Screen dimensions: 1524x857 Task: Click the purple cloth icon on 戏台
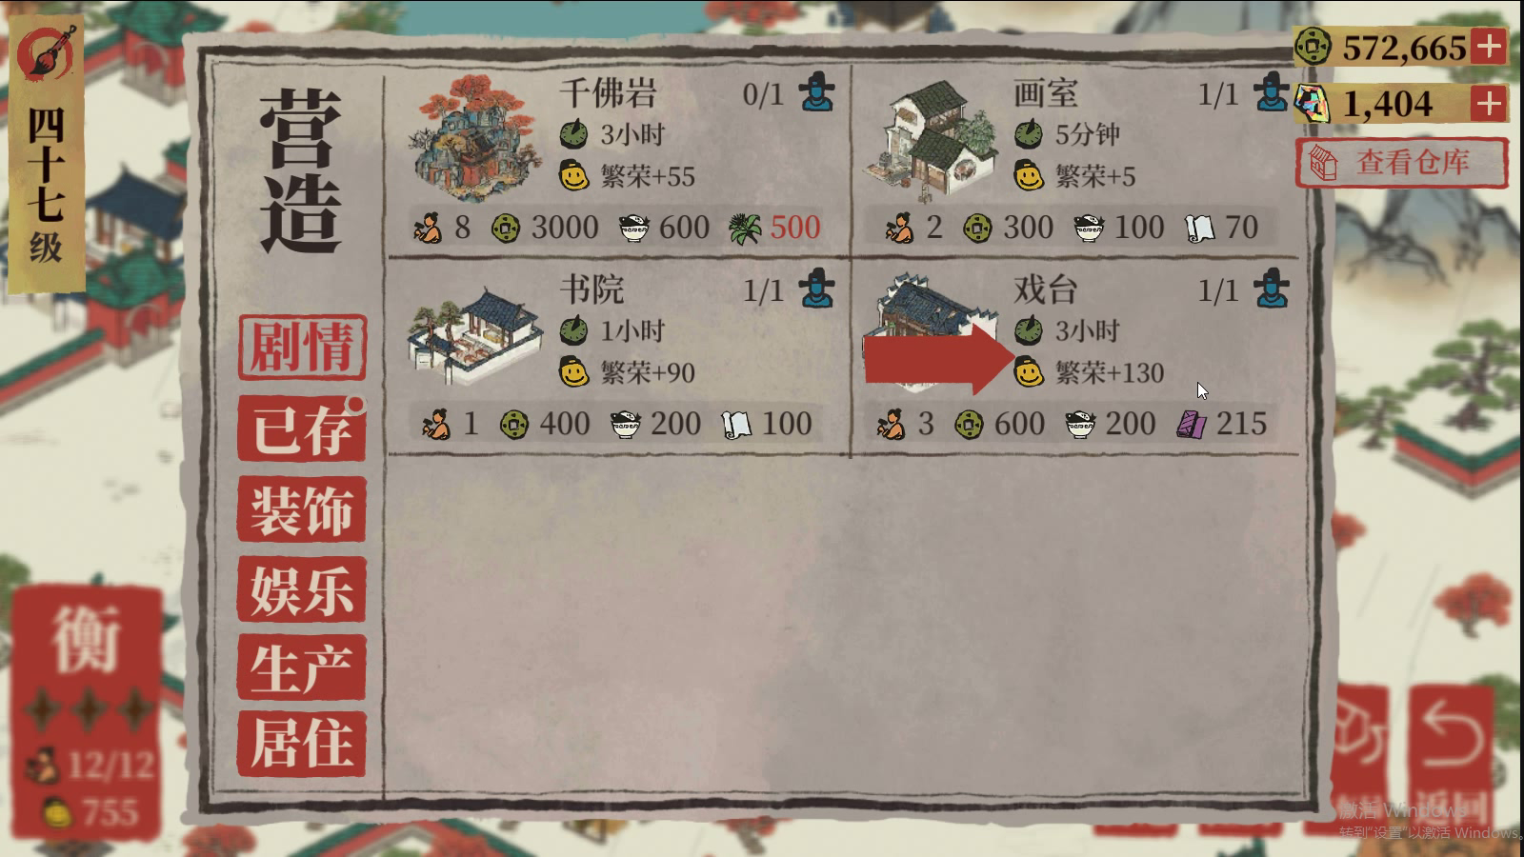click(x=1192, y=423)
